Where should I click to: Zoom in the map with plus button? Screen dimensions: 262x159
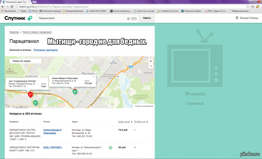coord(151,61)
